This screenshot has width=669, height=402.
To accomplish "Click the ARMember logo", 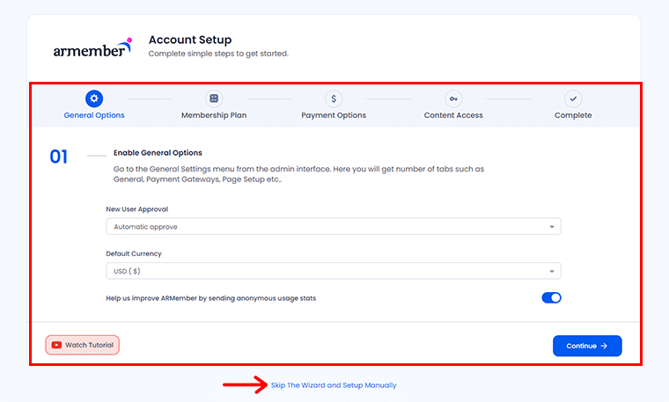I will click(x=92, y=48).
